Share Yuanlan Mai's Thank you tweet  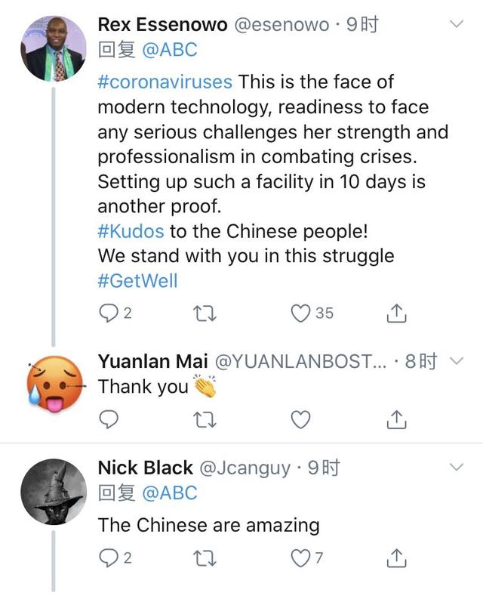(x=397, y=419)
